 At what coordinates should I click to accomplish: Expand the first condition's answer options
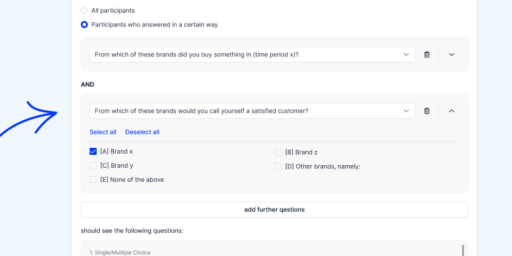[452, 54]
